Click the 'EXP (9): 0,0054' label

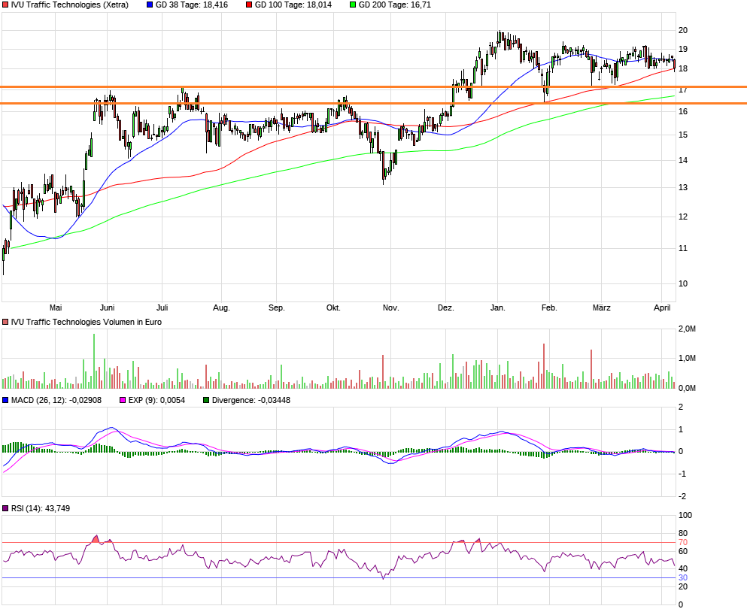pyautogui.click(x=156, y=400)
